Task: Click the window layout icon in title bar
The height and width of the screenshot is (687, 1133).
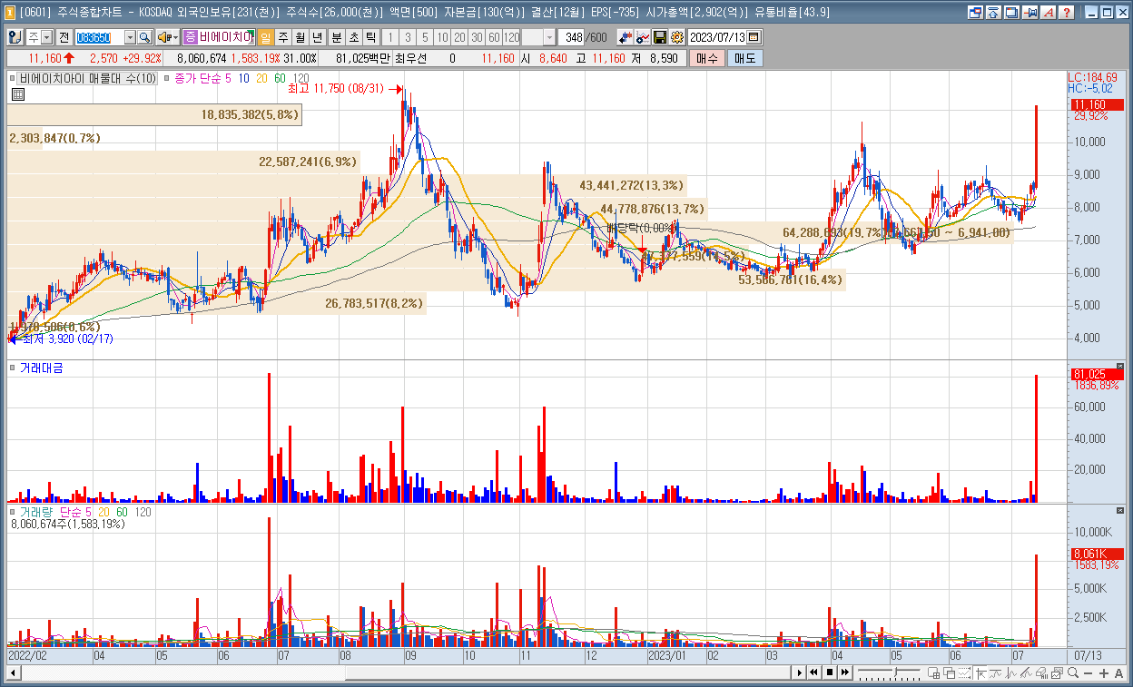Action: 975,13
